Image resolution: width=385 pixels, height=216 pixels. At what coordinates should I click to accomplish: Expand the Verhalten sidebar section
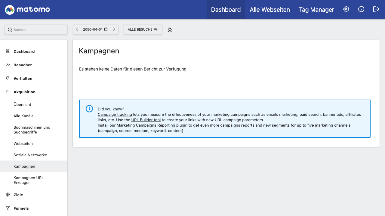(x=34, y=78)
